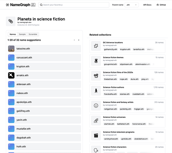Image resolution: width=172 pixels, height=153 pixels.
Task: Open the Science fiction themes thread icon
Action: 96,61
